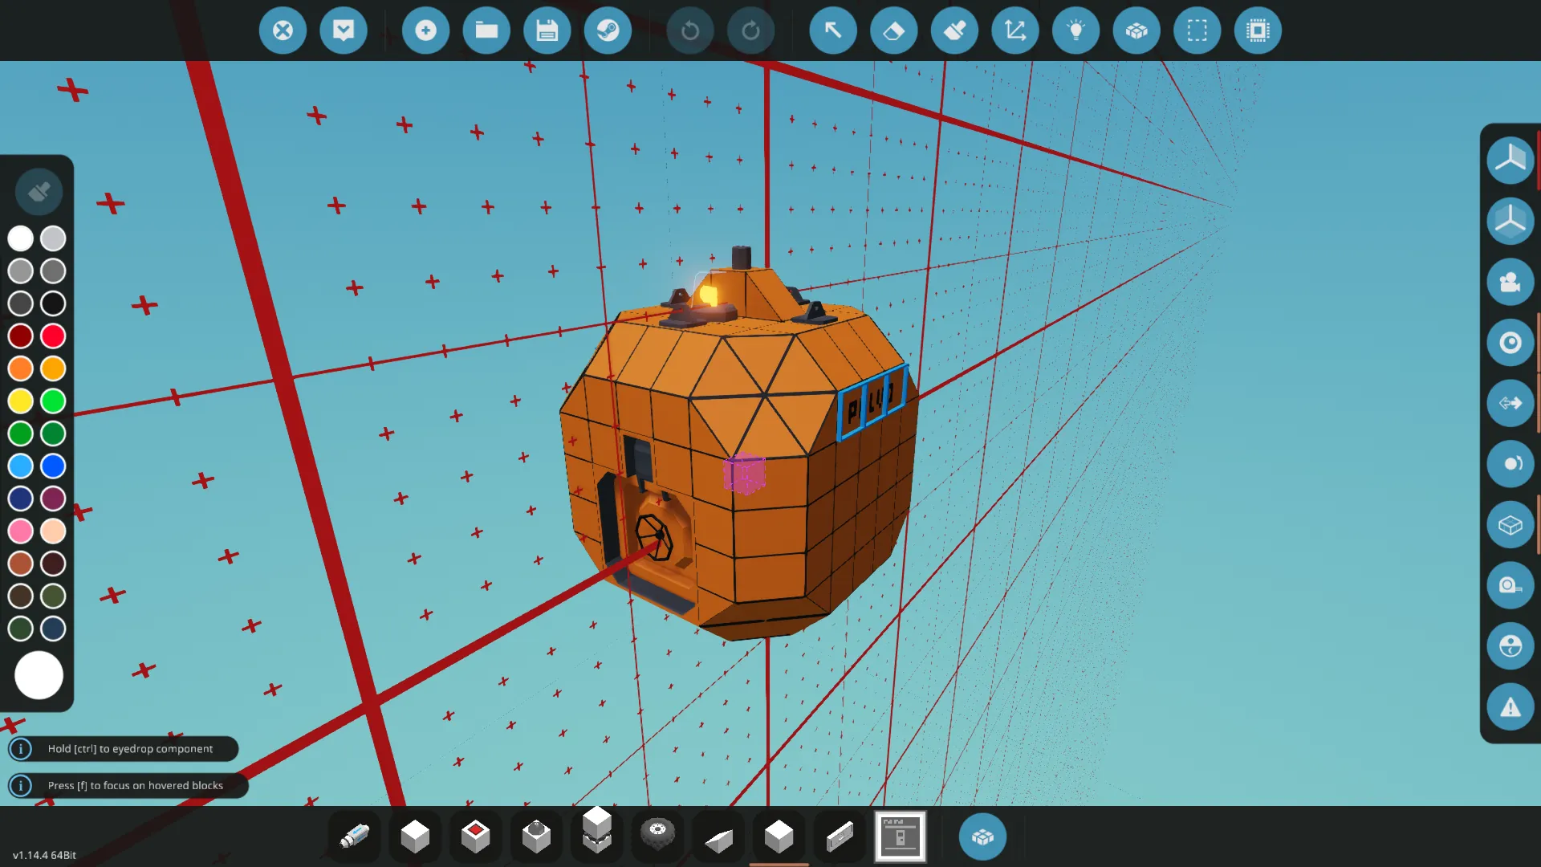The height and width of the screenshot is (867, 1541).
Task: Open the Steam workshop button
Action: (608, 31)
